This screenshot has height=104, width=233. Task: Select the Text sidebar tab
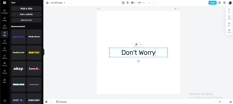pos(5,34)
